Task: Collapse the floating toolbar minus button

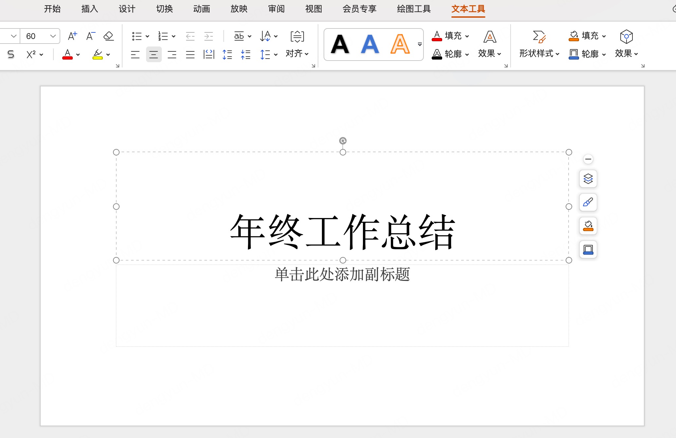Action: (x=588, y=159)
